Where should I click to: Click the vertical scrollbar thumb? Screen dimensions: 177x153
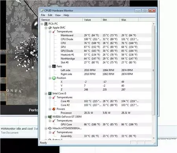coord(153,71)
